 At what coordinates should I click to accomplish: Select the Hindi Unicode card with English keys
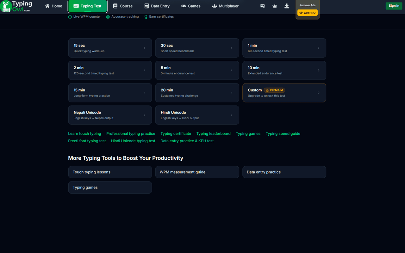197,115
